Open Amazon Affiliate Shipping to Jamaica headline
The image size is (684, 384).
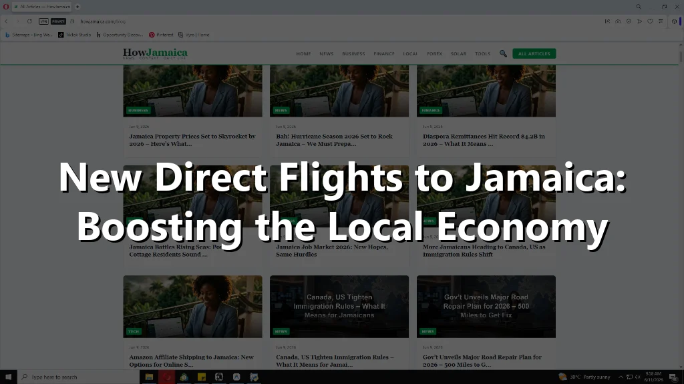coord(191,361)
